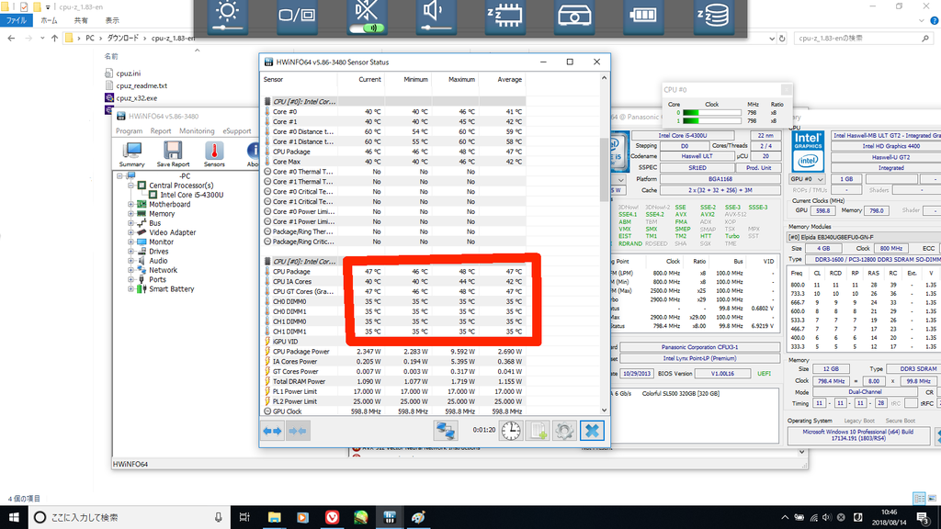Click the expand columns blue arrows button
Image resolution: width=941 pixels, height=529 pixels.
coord(272,431)
